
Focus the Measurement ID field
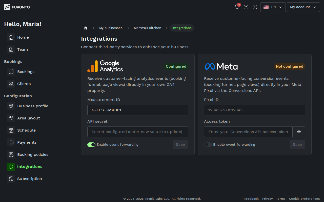click(138, 110)
